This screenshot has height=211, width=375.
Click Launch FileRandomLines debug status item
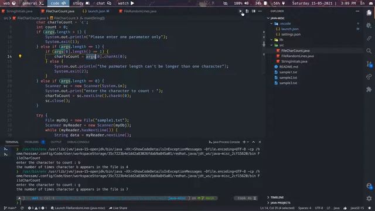pos(78,208)
